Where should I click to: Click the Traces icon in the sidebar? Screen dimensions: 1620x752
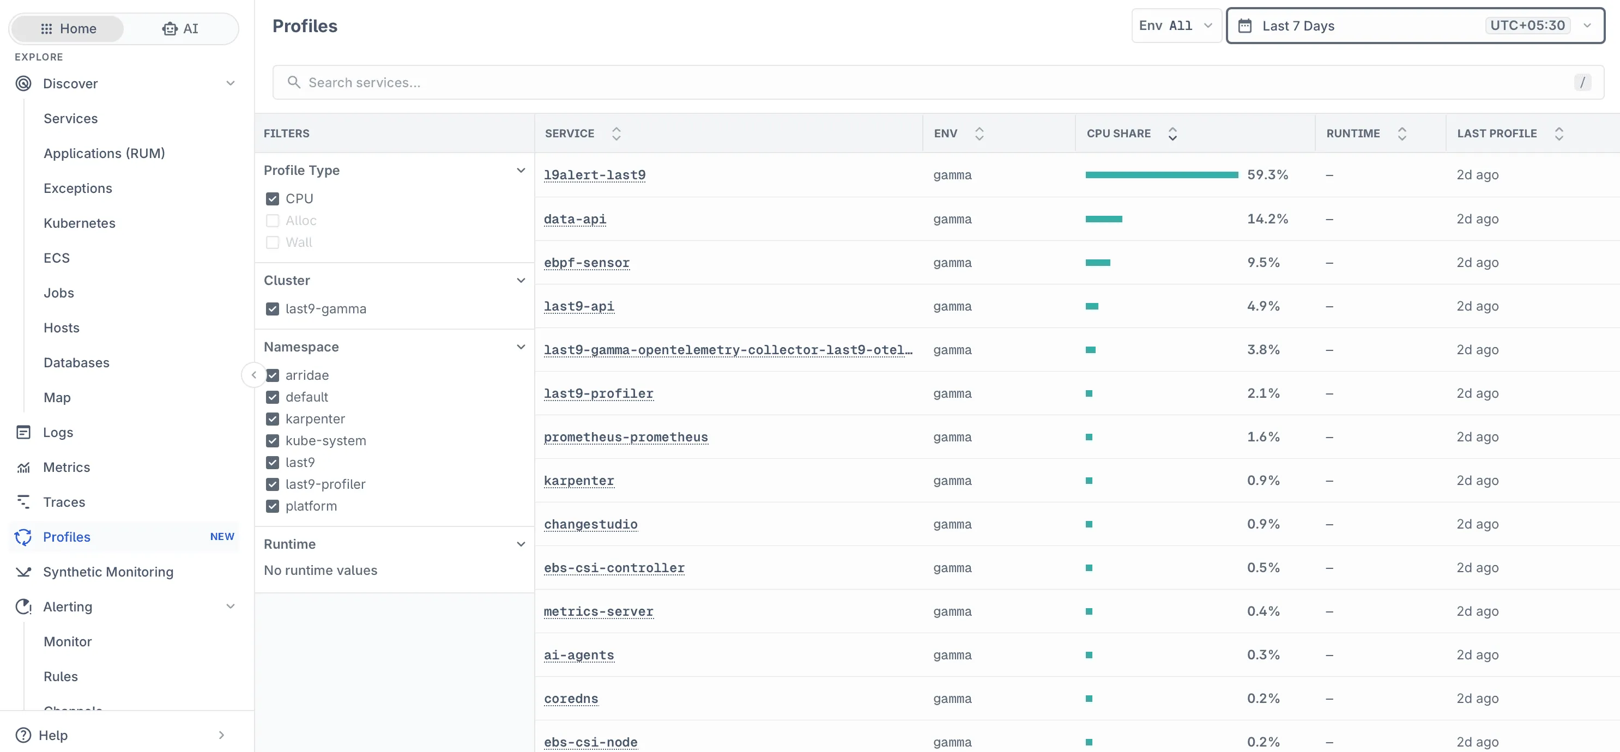pyautogui.click(x=23, y=502)
